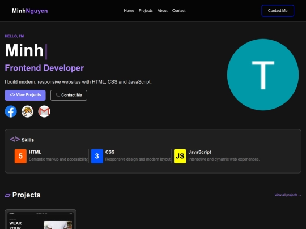This screenshot has height=229, width=306.
Task: Click the MinhNguyen site logo
Action: pos(30,11)
